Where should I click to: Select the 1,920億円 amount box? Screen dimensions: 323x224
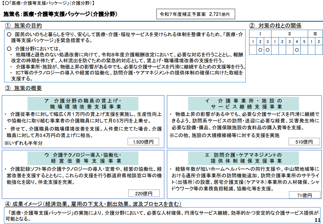tap(143, 142)
